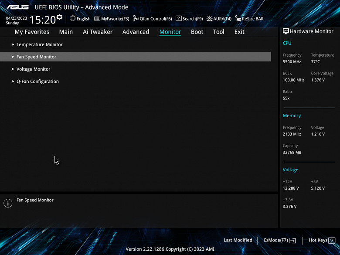Select highlighted Fan Speed Monitor row text
This screenshot has width=340, height=255.
click(x=37, y=57)
